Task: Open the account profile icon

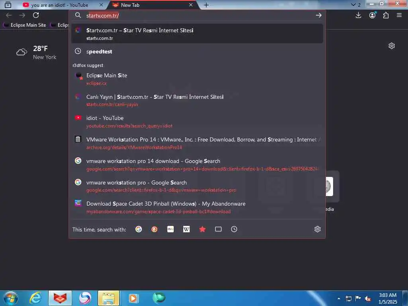Action: tap(373, 16)
